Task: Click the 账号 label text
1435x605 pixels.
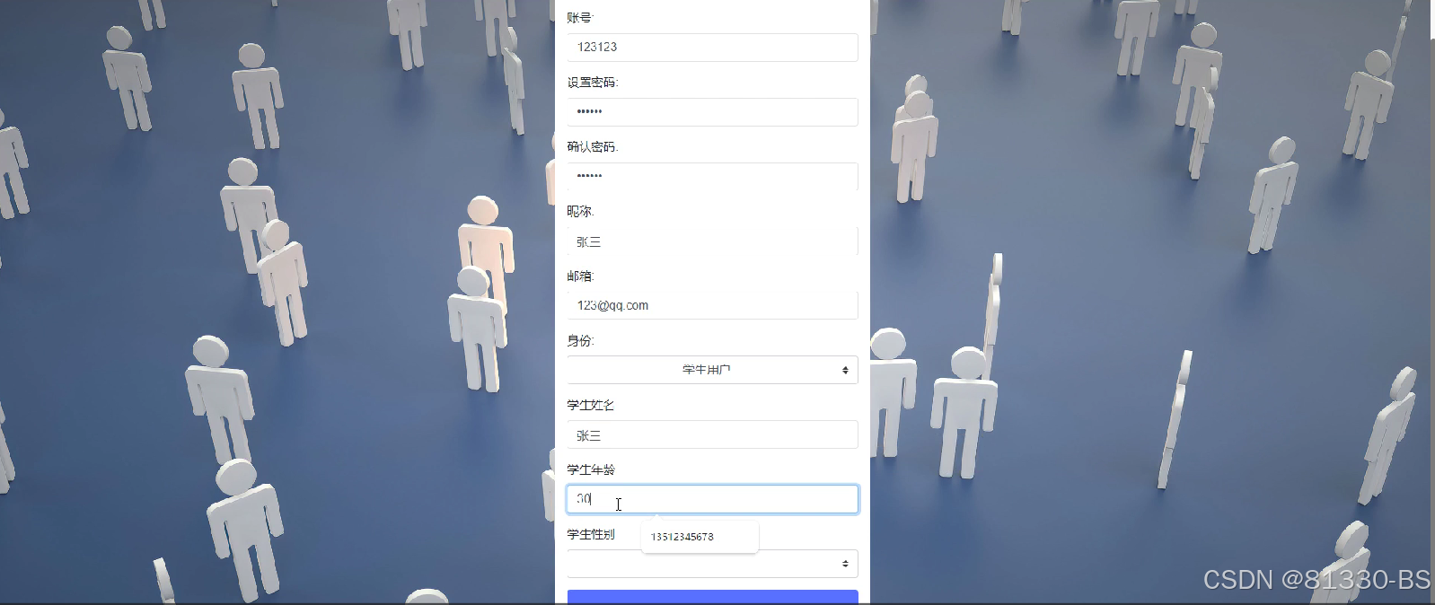Action: pos(580,18)
